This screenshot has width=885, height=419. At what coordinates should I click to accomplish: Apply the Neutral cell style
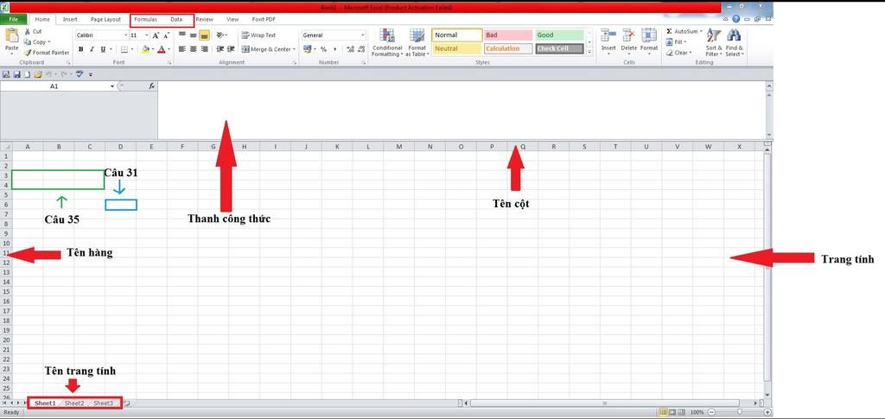tap(457, 49)
